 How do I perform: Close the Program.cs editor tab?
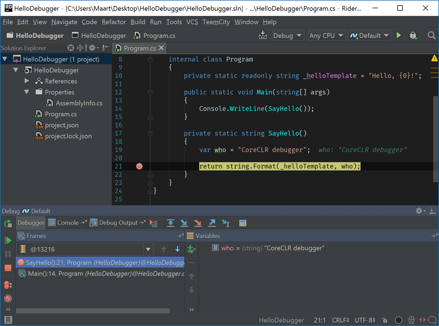pos(161,48)
